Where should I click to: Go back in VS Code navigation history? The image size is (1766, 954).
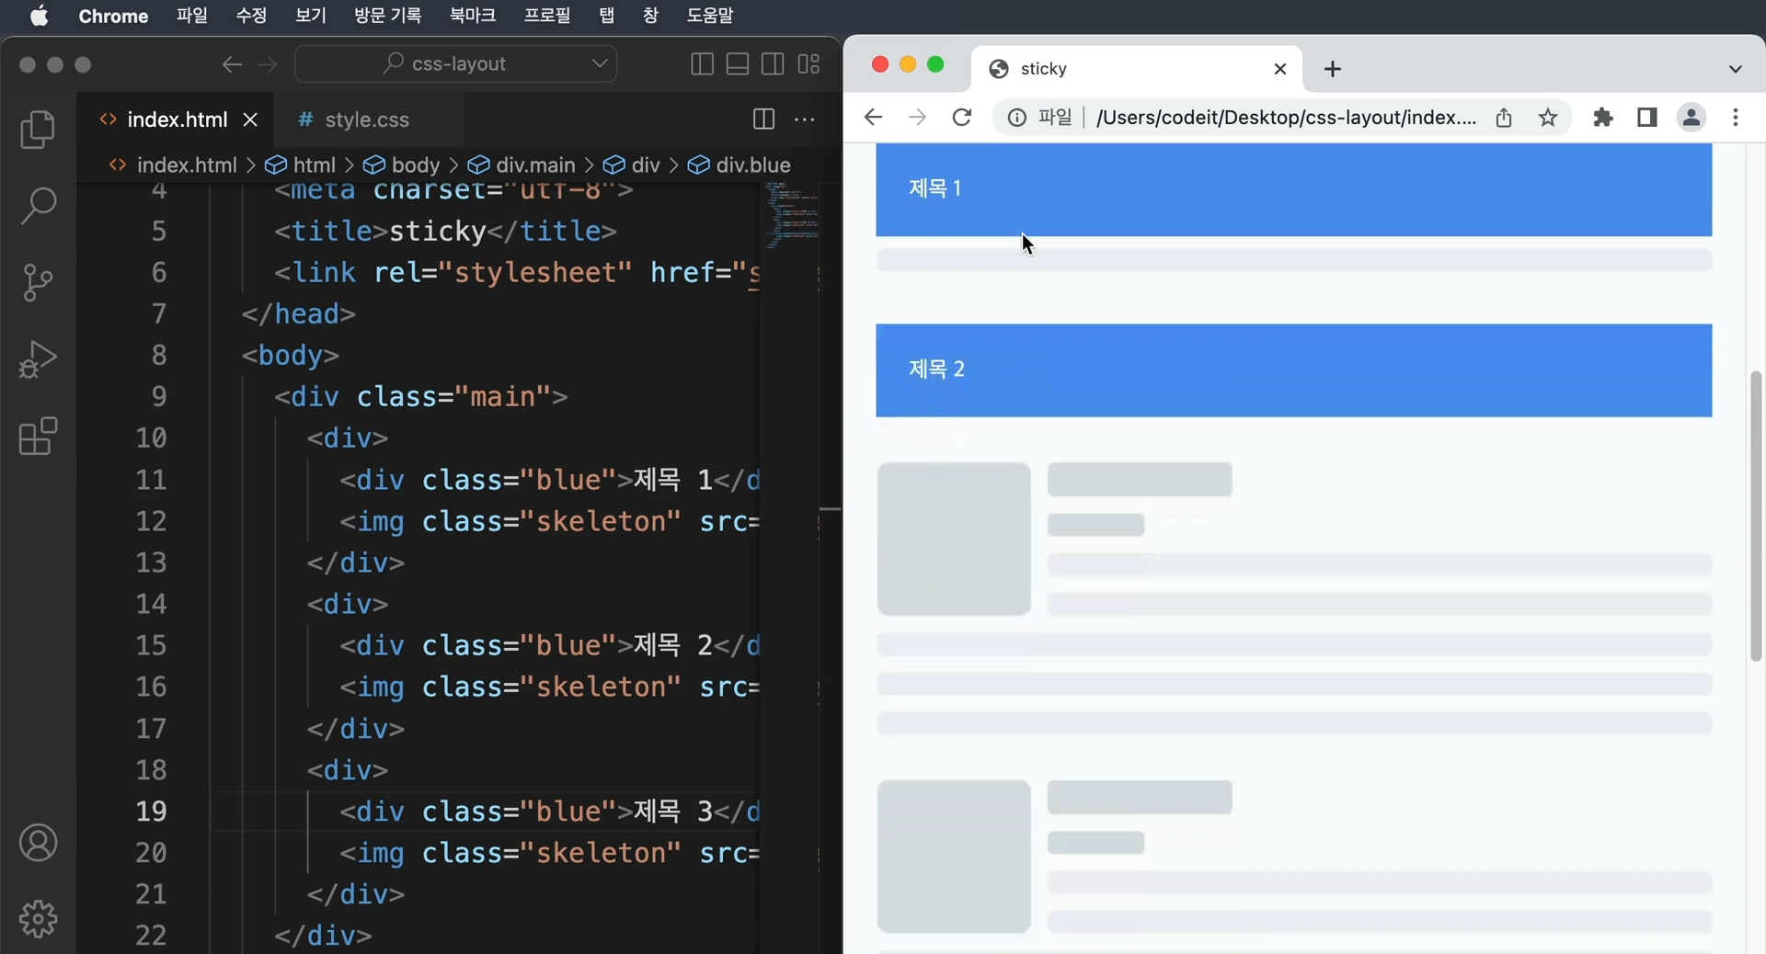[232, 64]
